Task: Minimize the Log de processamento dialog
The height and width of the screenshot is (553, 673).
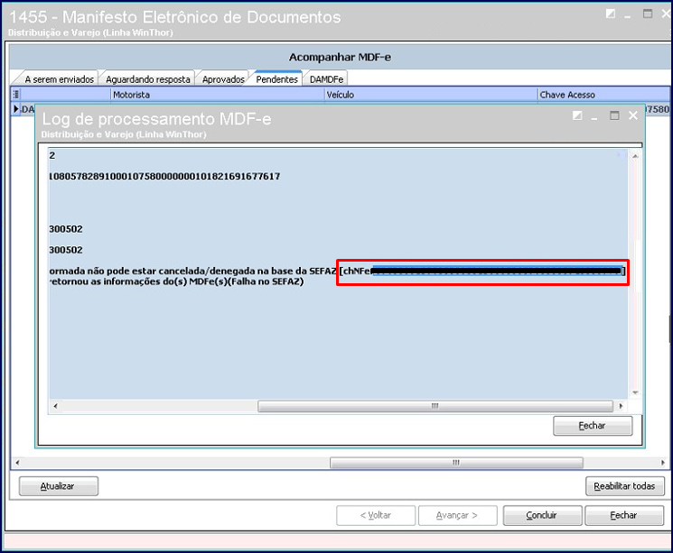Action: pyautogui.click(x=594, y=116)
